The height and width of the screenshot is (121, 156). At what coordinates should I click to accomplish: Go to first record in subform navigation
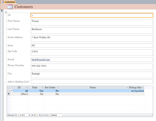(x=16, y=115)
